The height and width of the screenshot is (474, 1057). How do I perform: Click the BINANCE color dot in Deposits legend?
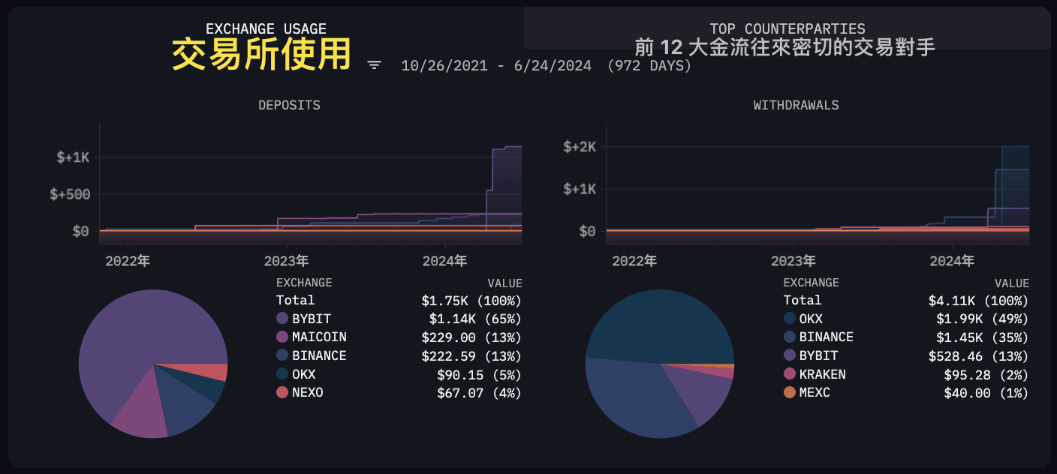[282, 355]
